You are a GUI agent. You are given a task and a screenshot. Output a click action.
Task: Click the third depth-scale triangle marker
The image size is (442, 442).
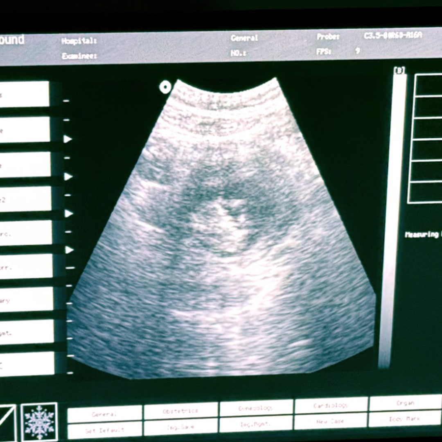pos(69,213)
